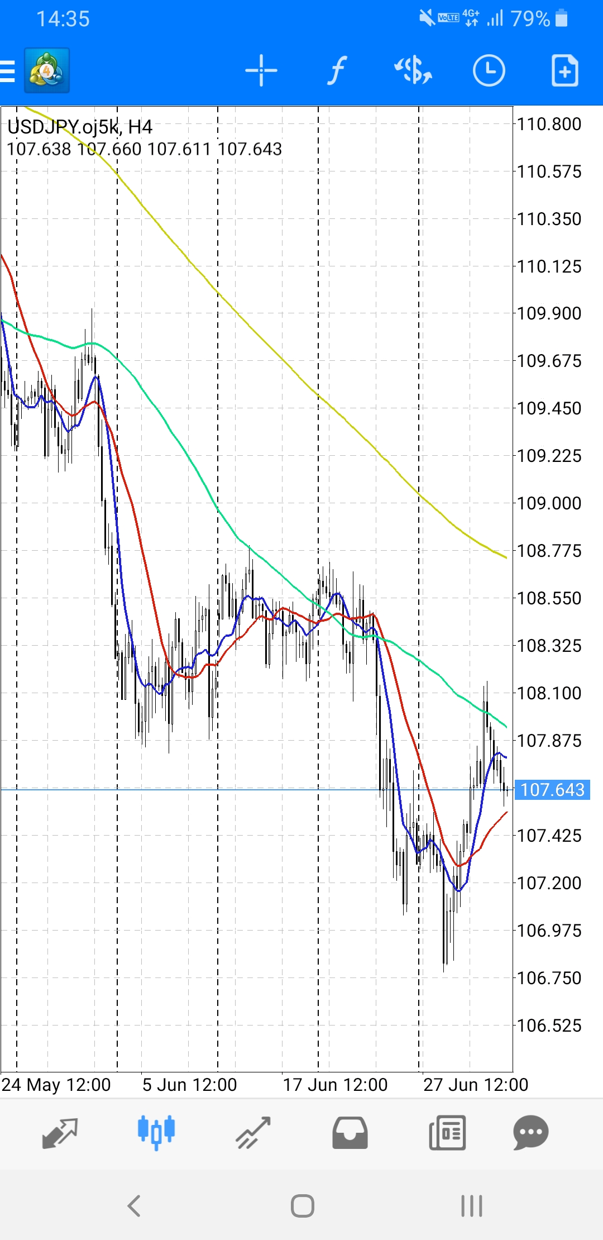The height and width of the screenshot is (1240, 603).
Task: Tap the OHLC values line 107.638
Action: click(x=145, y=149)
